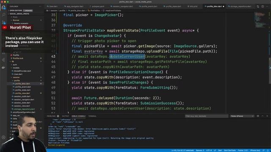
Task: Click the debug console filter input
Action: click(206, 116)
